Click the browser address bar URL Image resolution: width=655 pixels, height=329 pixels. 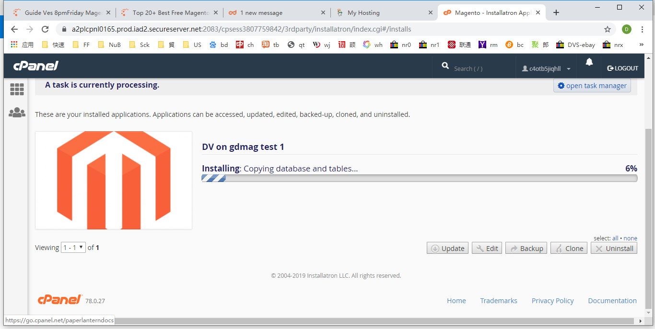pyautogui.click(x=241, y=29)
